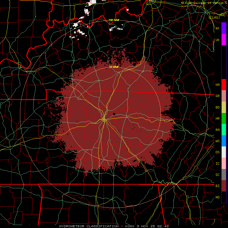Click the red HA color swatch
Viewport: 228px width, 228px height.
(x=224, y=85)
